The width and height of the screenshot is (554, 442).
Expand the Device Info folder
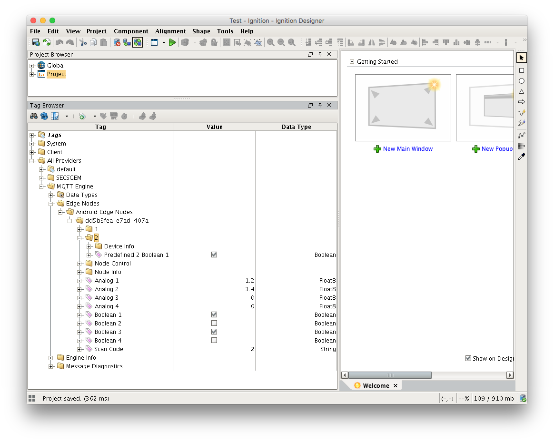tap(89, 246)
